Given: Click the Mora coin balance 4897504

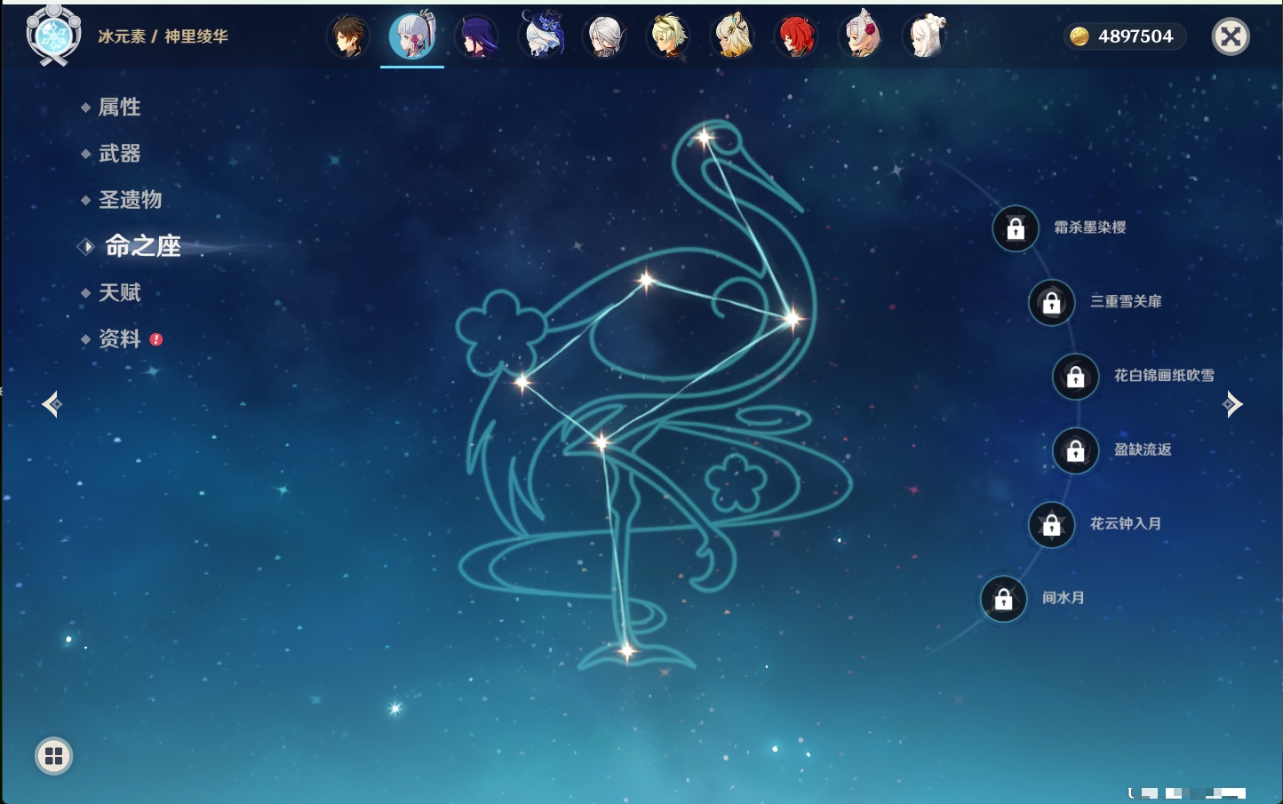Looking at the screenshot, I should click(x=1124, y=36).
